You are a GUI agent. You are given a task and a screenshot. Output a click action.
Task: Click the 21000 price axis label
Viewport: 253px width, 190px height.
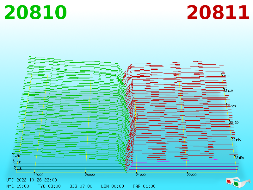[141, 175]
